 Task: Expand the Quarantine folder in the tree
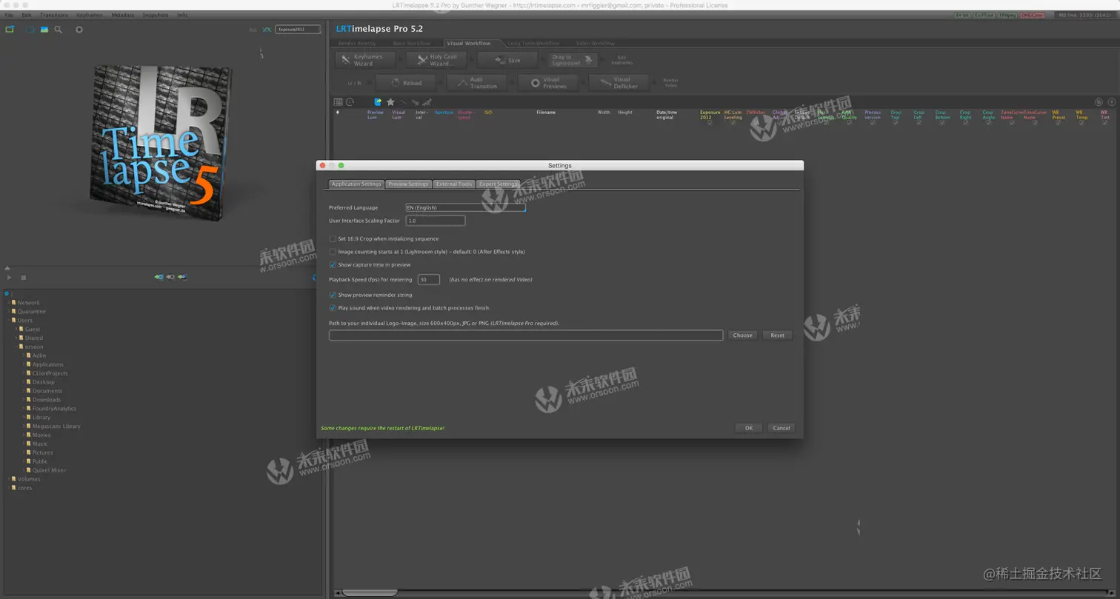(10, 312)
